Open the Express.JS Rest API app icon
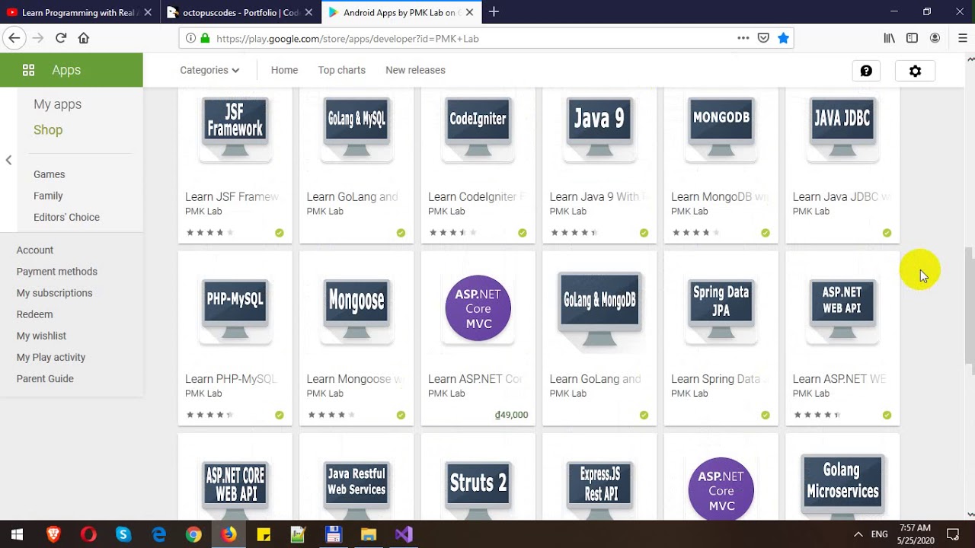This screenshot has width=975, height=548. [x=599, y=489]
